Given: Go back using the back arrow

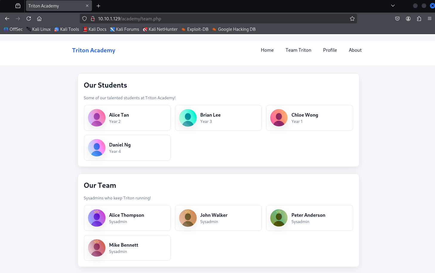Looking at the screenshot, I should tap(7, 19).
